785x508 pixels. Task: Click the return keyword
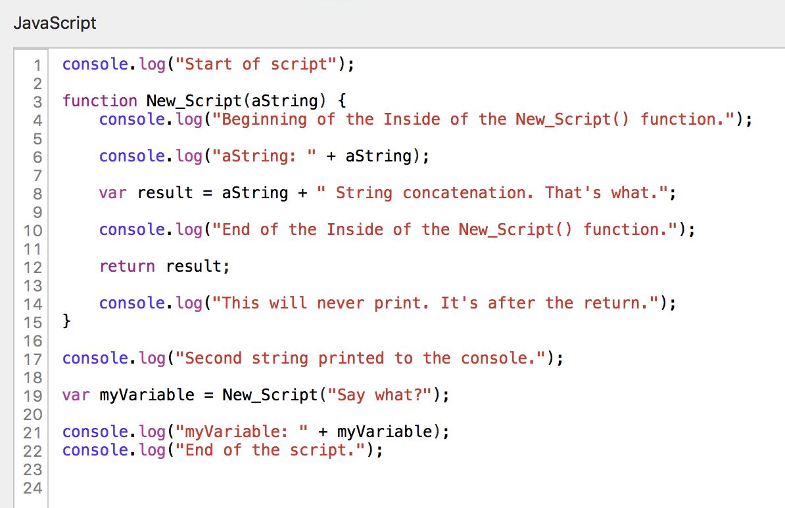click(x=128, y=266)
